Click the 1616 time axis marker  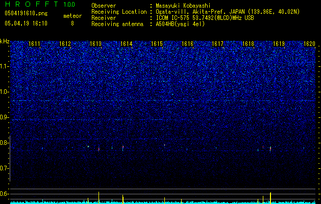(187, 44)
